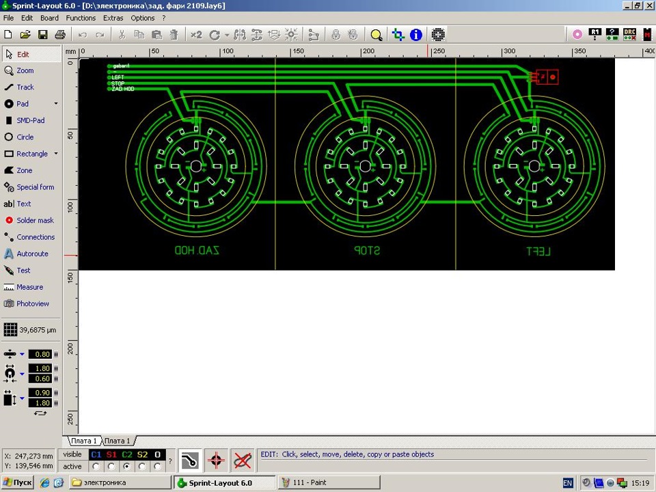Open pad size presets dropdown arrow
The image size is (656, 492).
point(22,374)
